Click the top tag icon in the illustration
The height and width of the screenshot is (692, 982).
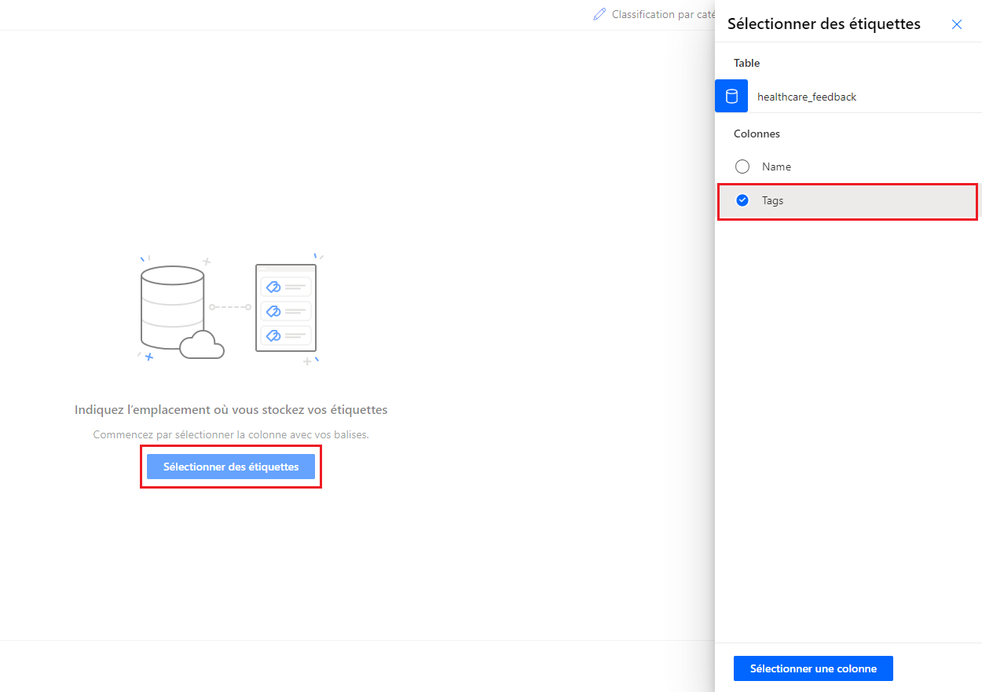[x=273, y=287]
